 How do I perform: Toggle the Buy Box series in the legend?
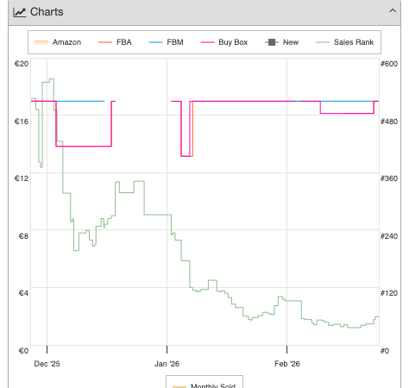coord(224,42)
